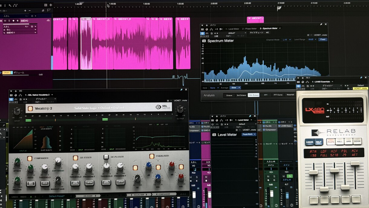Screen dimensions: 369x208
Task: Click the LOGIN button on the LX480
Action: (x=309, y=142)
